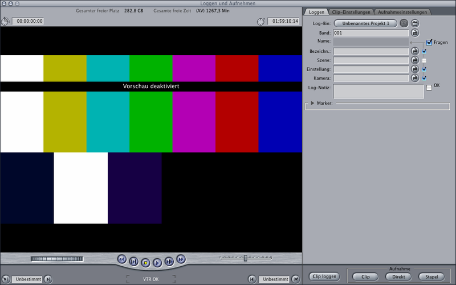Click the current timecode clock icon beside 01:59:10:14
Viewport: 456px width, 285px height.
click(x=261, y=22)
